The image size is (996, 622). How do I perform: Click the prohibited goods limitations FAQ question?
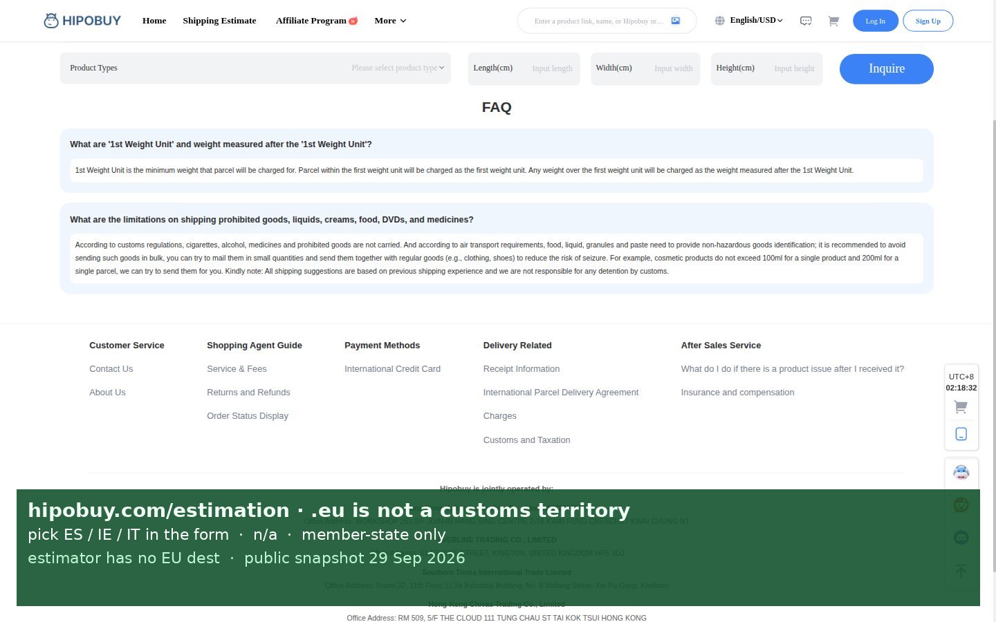272,220
